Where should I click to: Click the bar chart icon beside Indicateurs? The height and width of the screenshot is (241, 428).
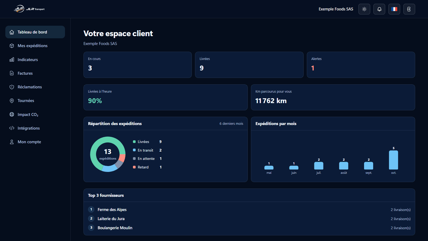click(12, 59)
